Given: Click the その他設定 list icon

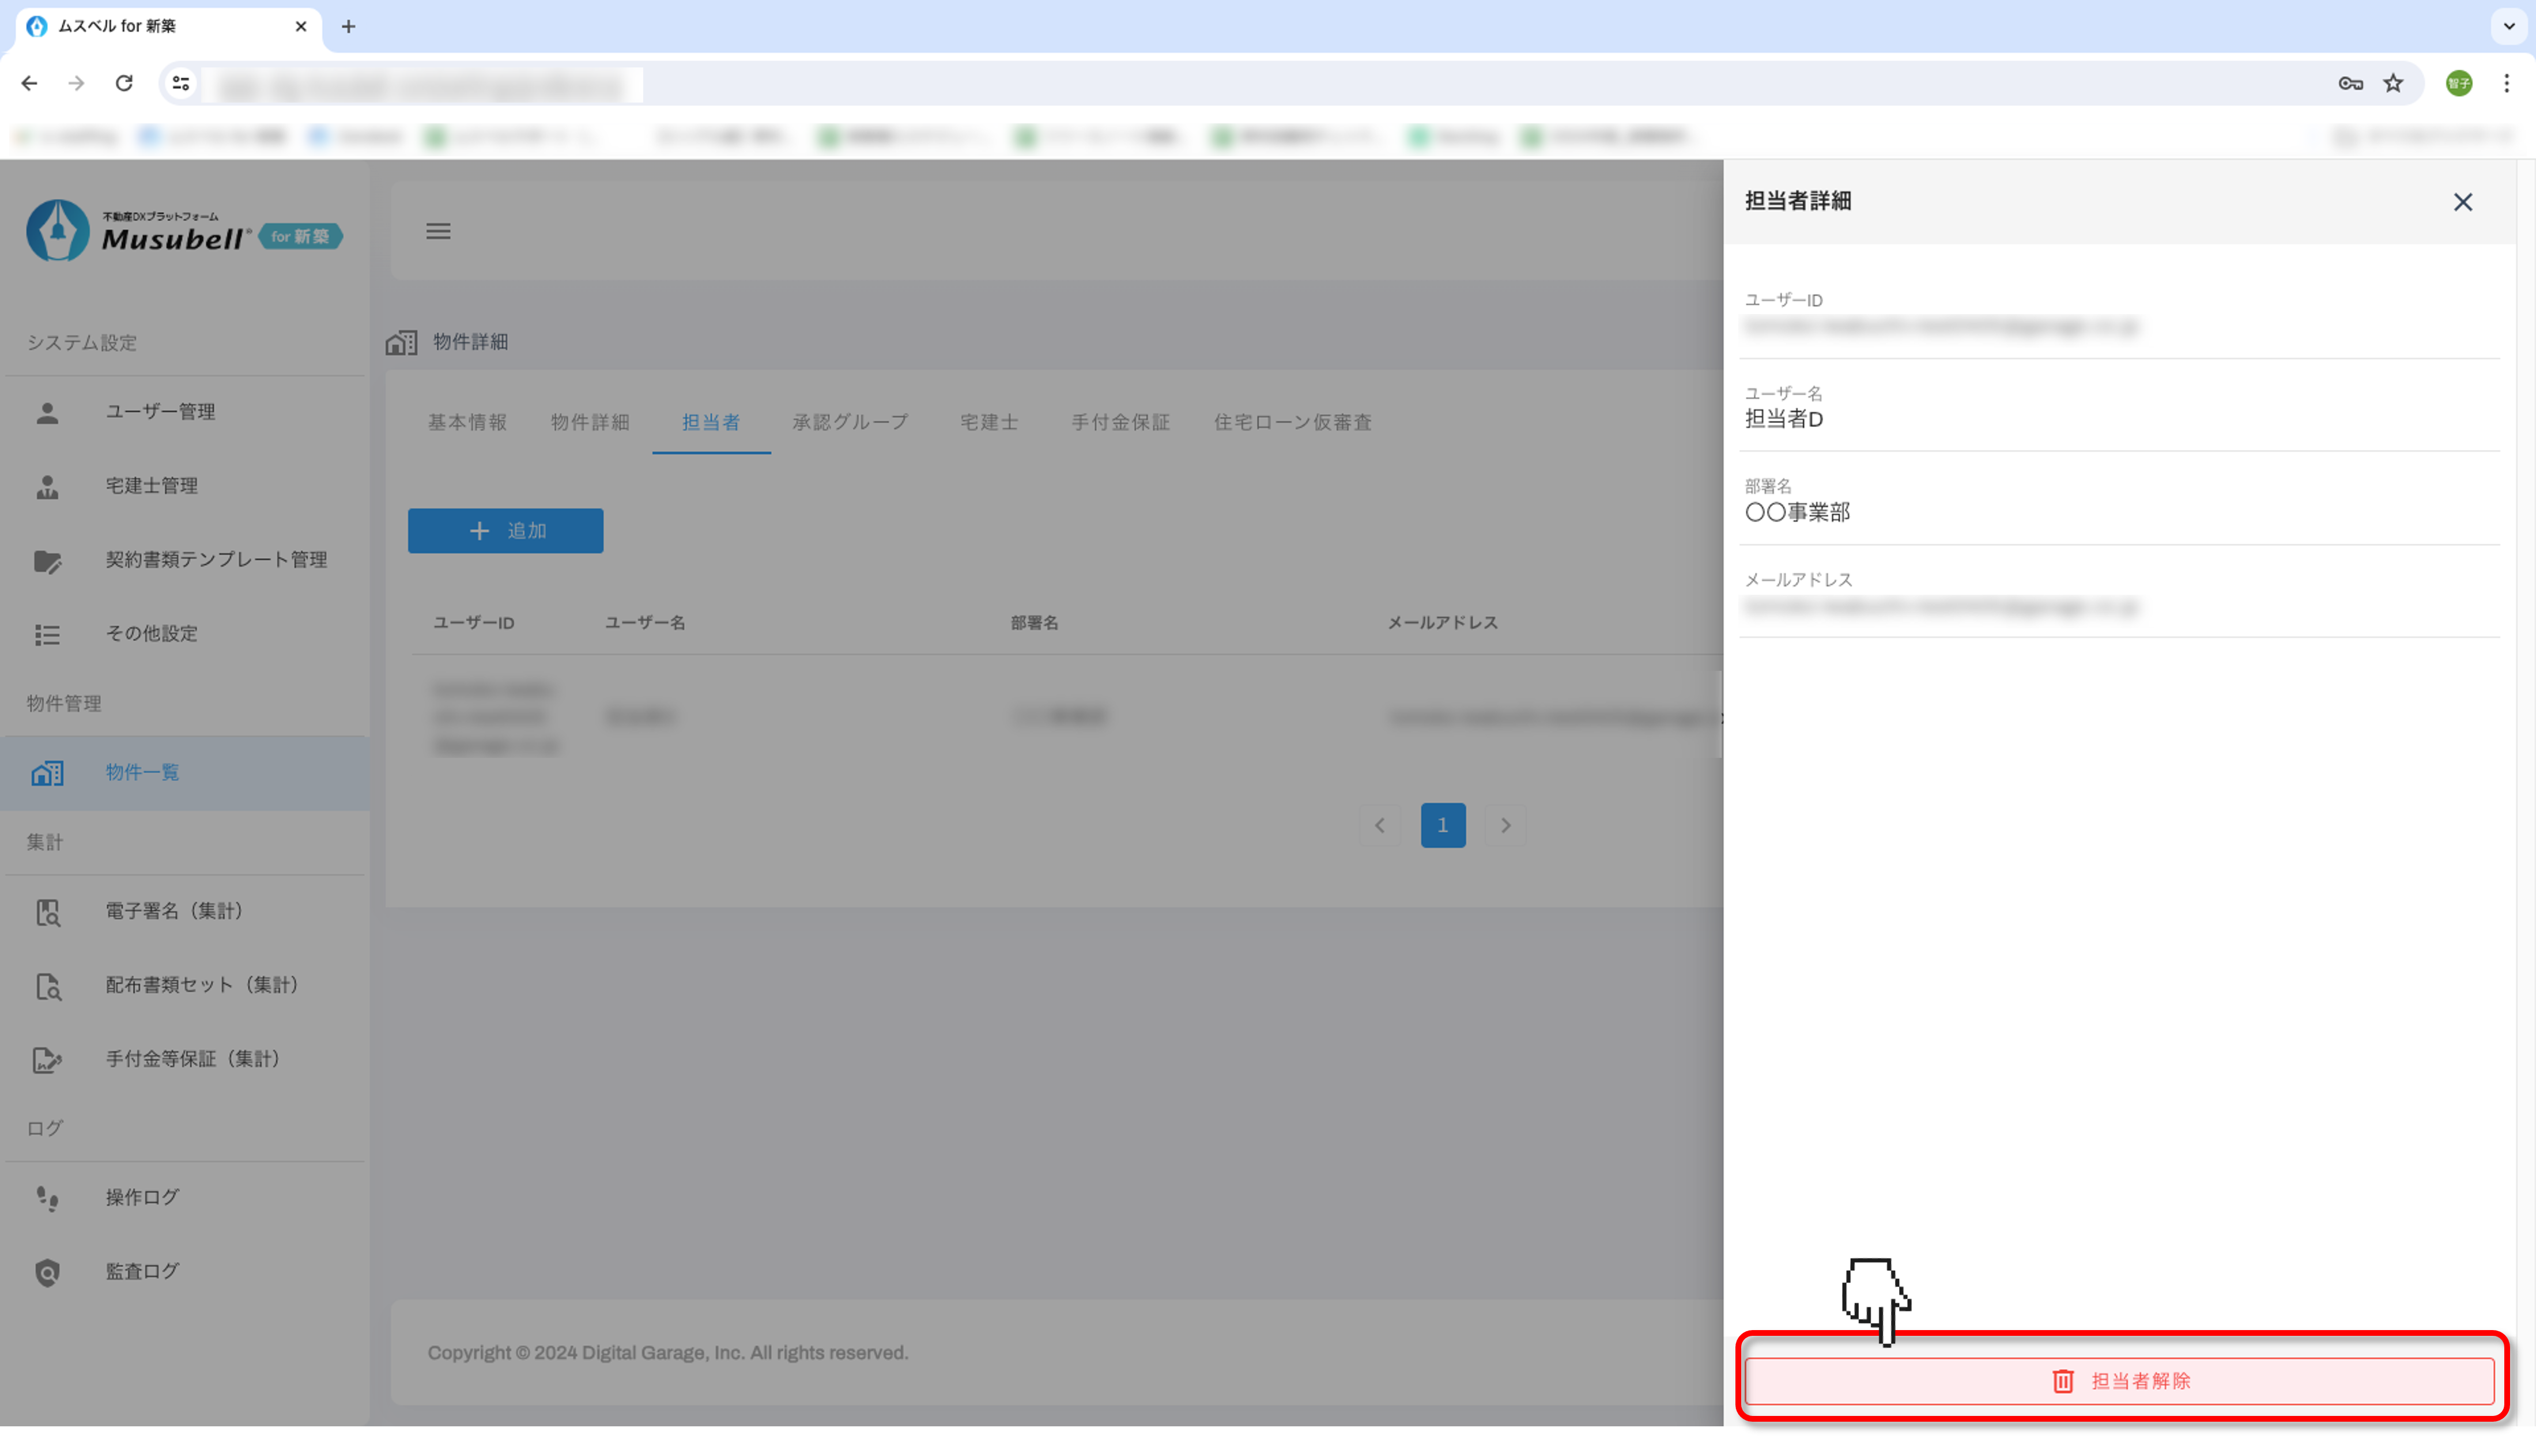Looking at the screenshot, I should coord(47,634).
